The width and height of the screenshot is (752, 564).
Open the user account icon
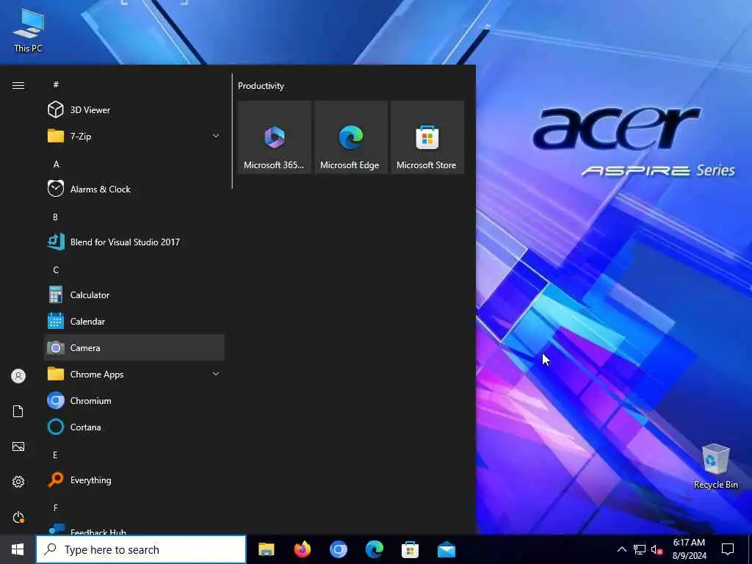(18, 376)
